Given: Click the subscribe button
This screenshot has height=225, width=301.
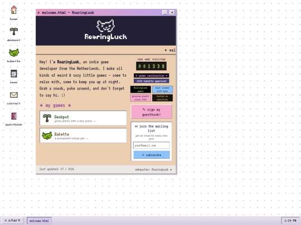Looking at the screenshot, I should (x=152, y=155).
